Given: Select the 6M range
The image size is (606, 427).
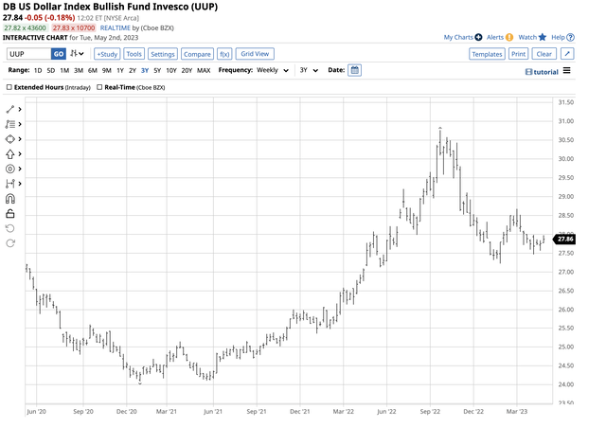Looking at the screenshot, I should click(x=93, y=70).
